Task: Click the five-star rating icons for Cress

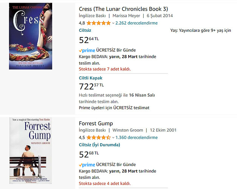Action: 99,23
